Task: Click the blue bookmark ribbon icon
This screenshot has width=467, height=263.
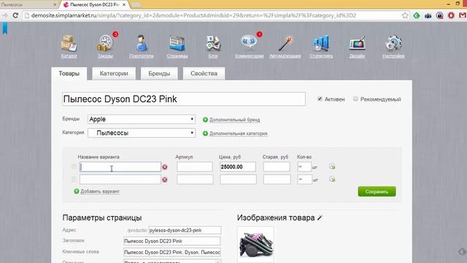Action: (5, 28)
